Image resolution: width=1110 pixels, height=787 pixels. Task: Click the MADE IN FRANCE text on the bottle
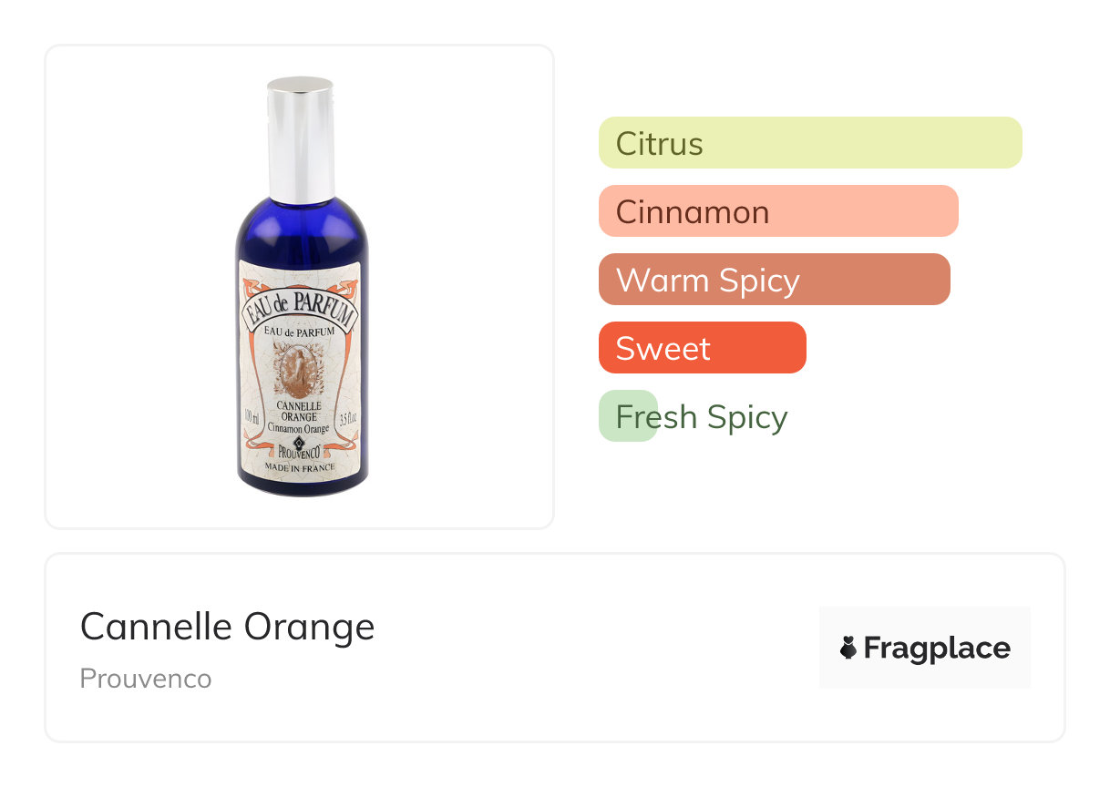(299, 467)
